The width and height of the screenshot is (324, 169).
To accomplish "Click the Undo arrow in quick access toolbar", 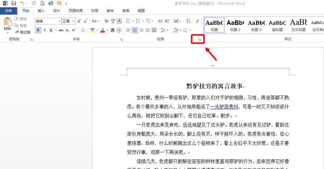I will (22, 3).
